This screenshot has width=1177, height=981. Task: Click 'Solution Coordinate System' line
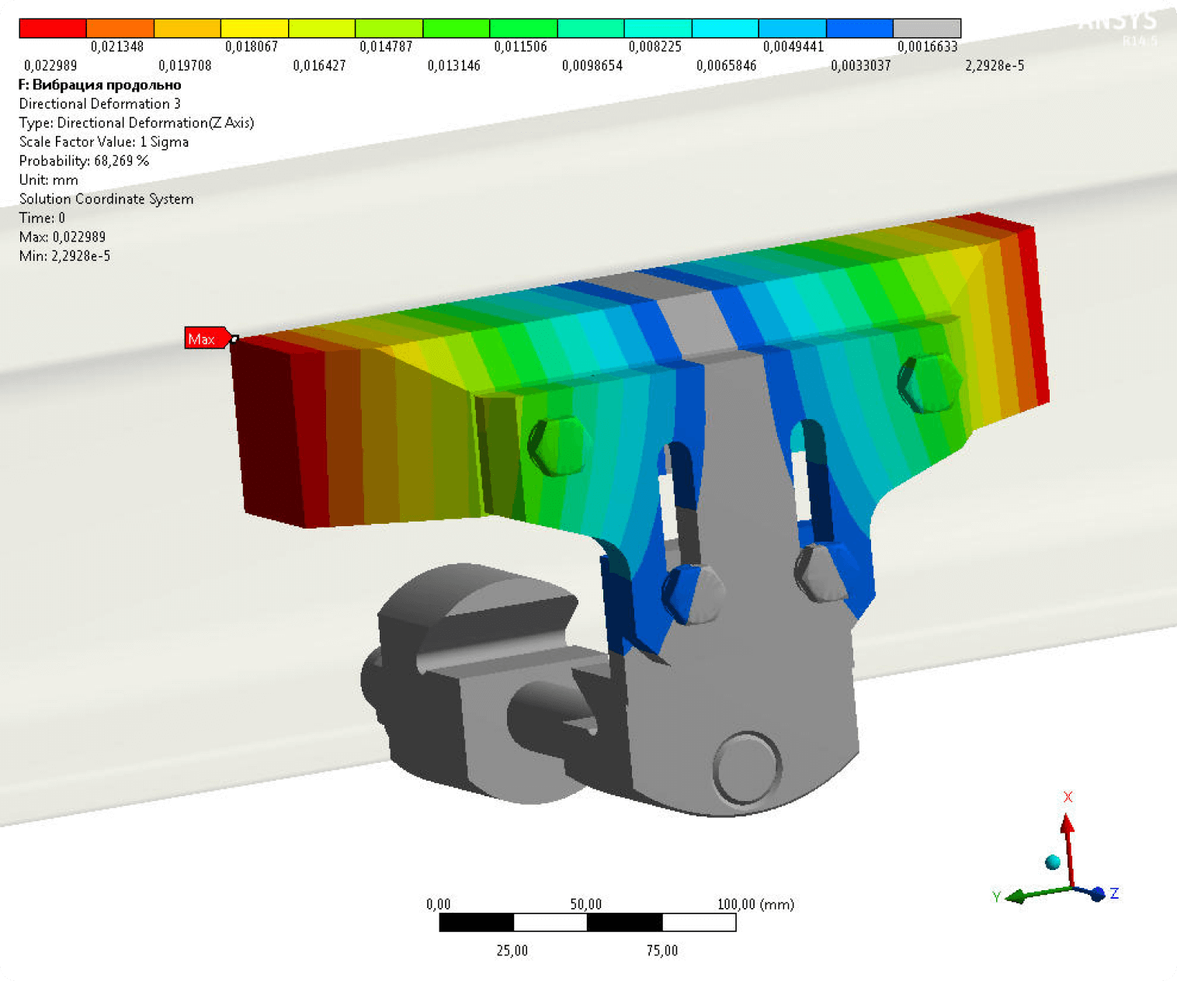click(106, 199)
